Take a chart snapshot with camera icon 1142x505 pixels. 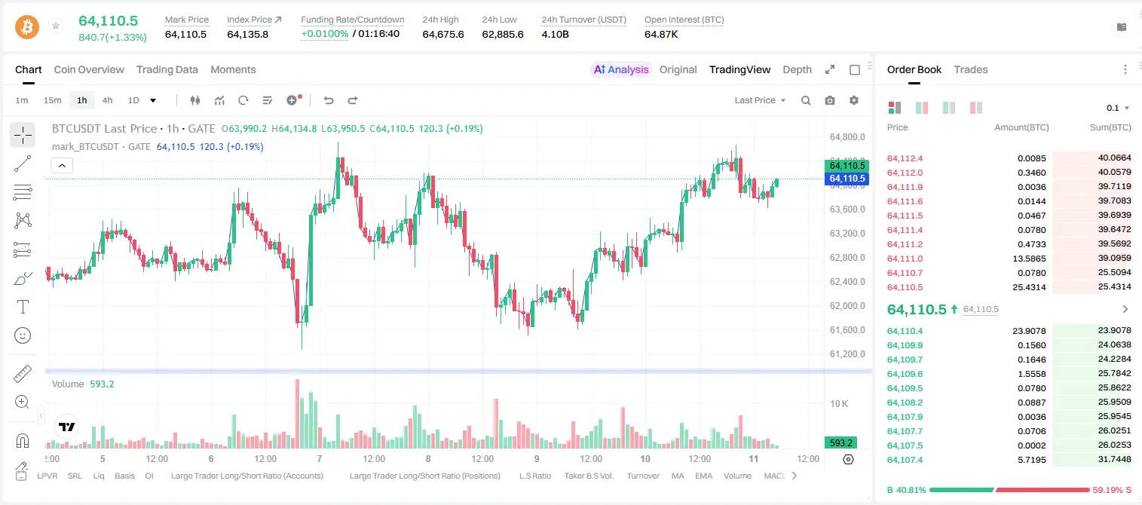click(830, 100)
